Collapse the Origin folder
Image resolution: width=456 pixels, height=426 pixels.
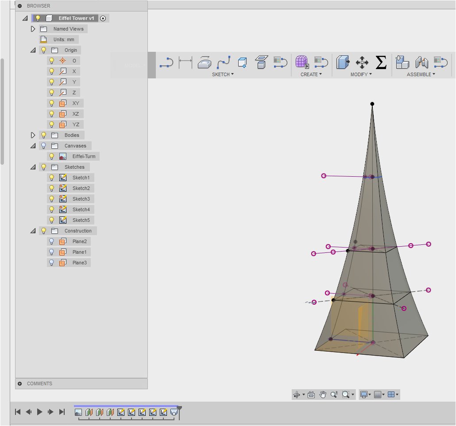tap(33, 50)
